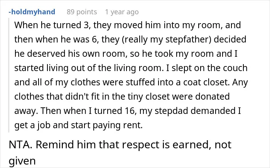270x168 pixels.
Task: Click the word "stepfather)" in the quote
Action: [x=188, y=39]
